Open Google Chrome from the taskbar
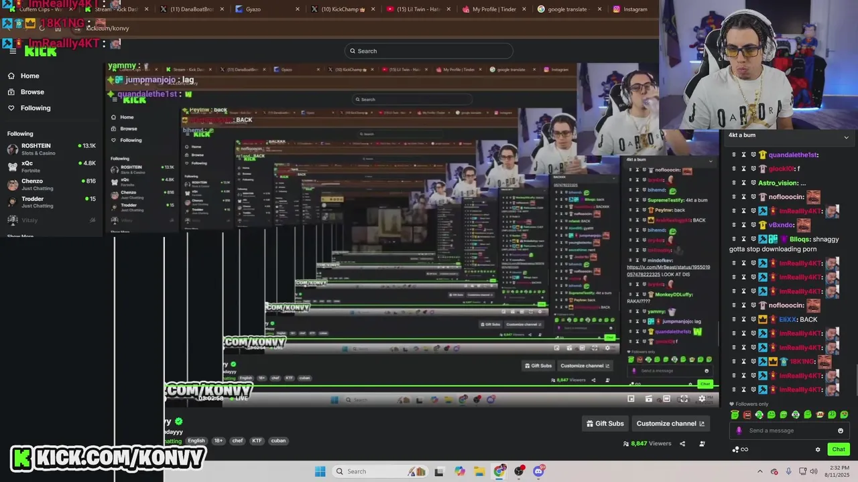This screenshot has height=482, width=858. coord(499,471)
